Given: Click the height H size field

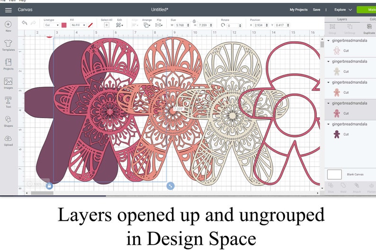Looking at the screenshot, I should 203,25.
